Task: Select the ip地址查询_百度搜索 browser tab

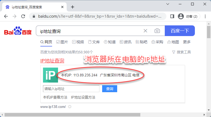Action: [34, 7]
